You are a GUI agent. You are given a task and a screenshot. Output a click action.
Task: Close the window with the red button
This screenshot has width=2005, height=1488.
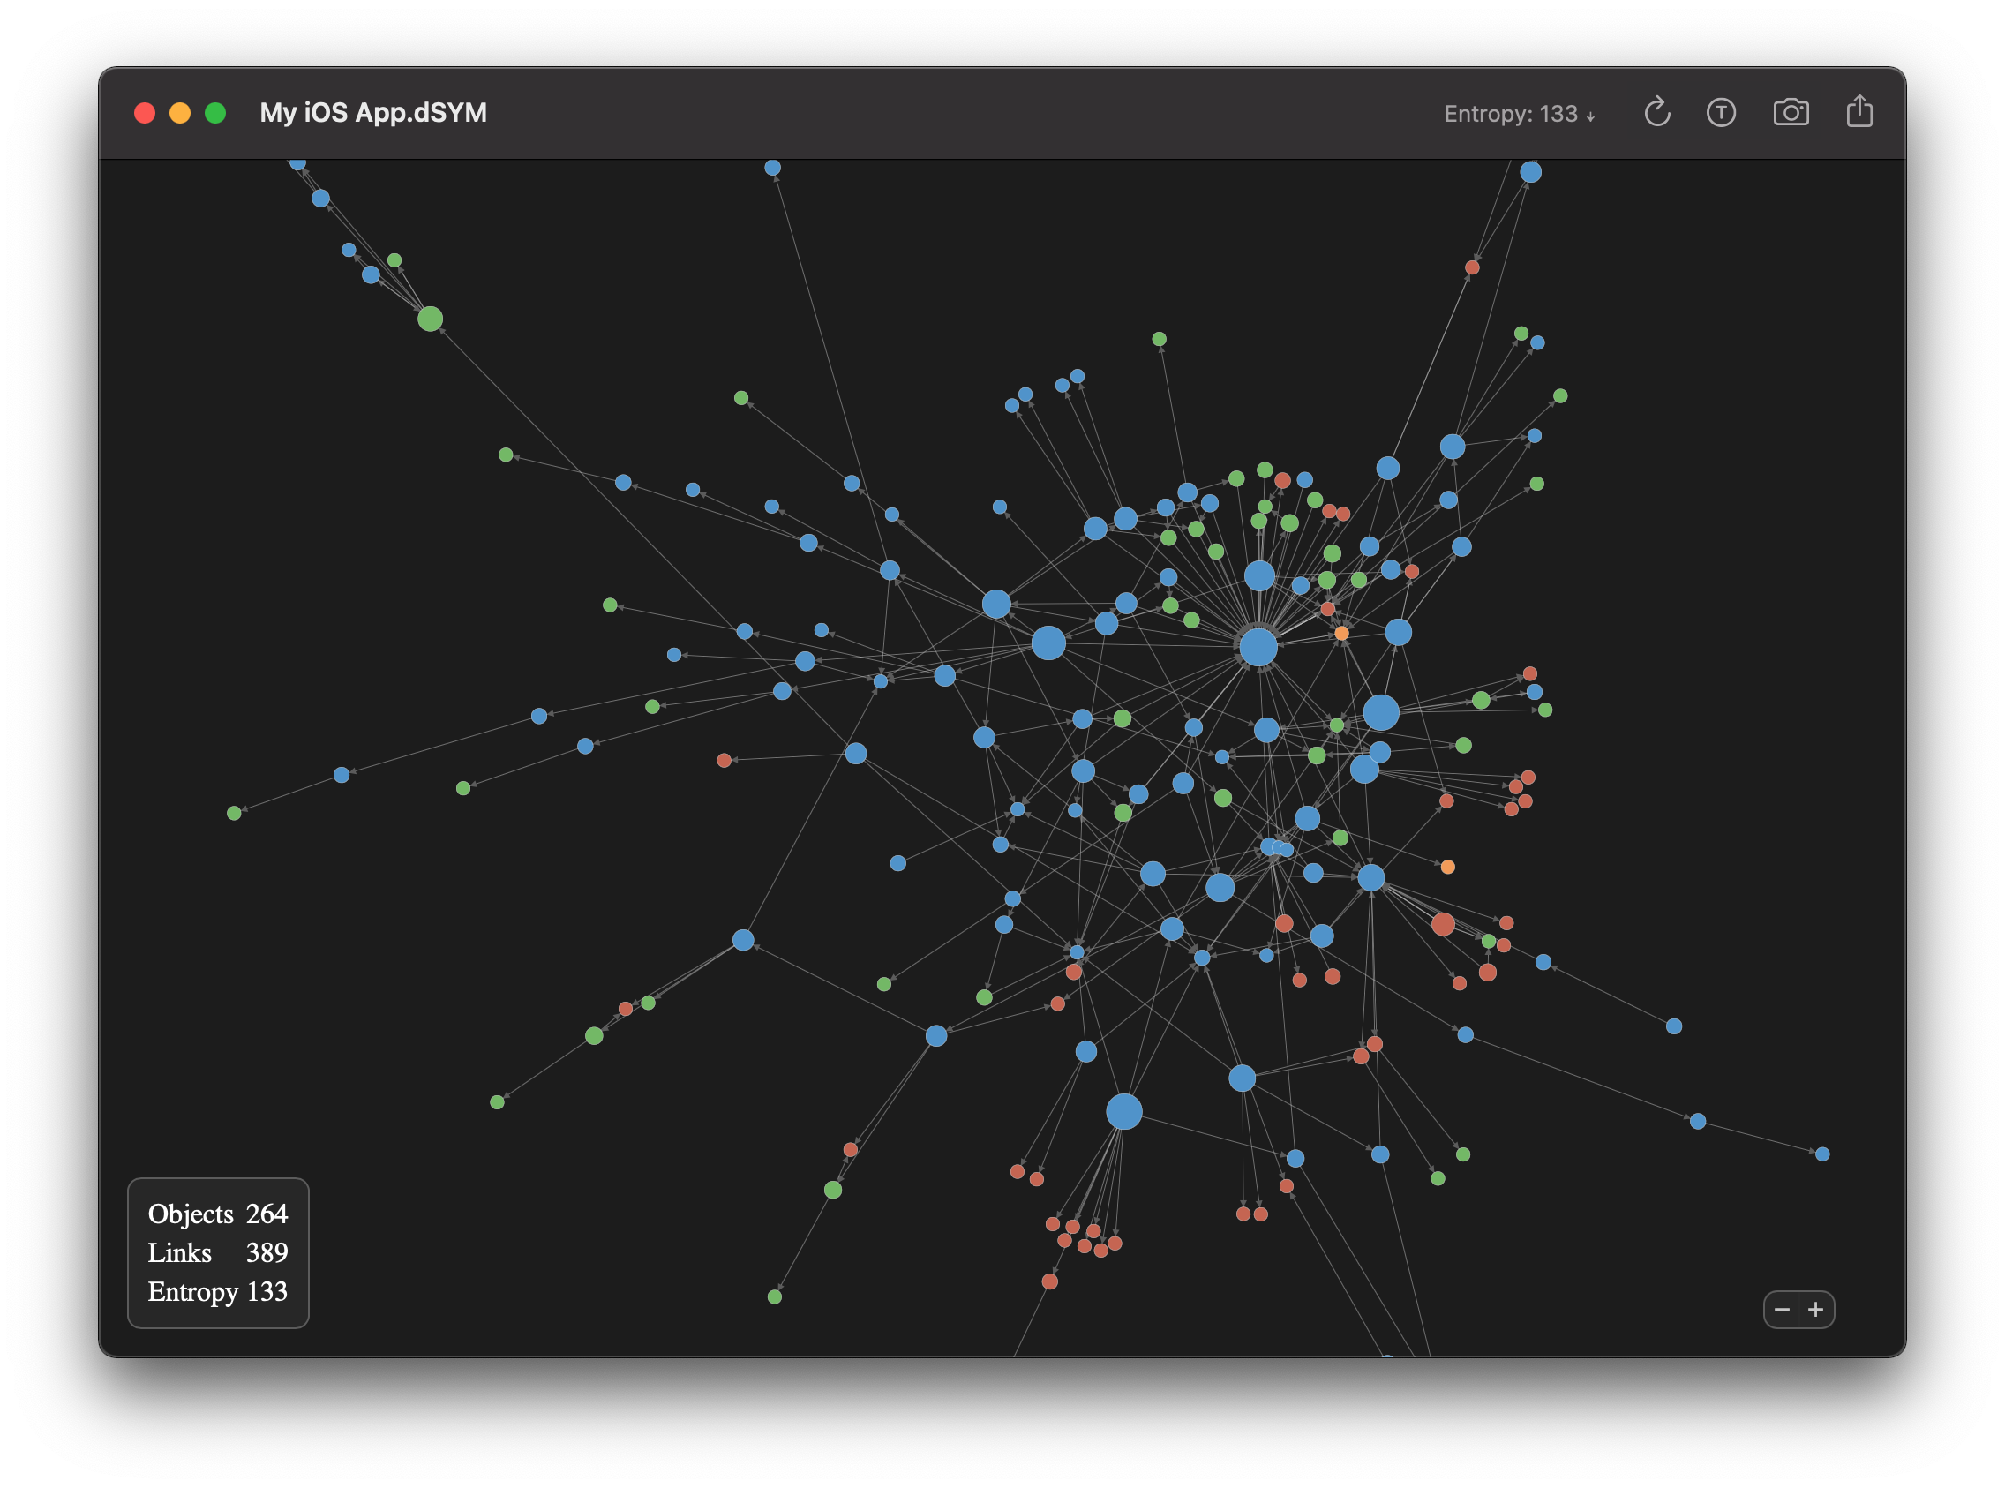(x=145, y=113)
